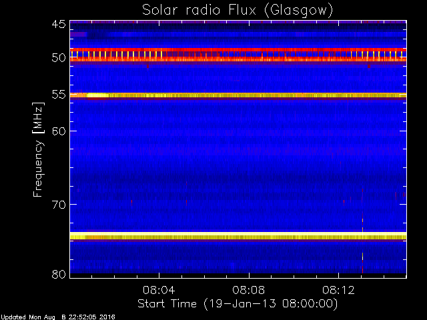Select the 50 frequency axis label
Screen dimensions: 427x320
click(59, 58)
